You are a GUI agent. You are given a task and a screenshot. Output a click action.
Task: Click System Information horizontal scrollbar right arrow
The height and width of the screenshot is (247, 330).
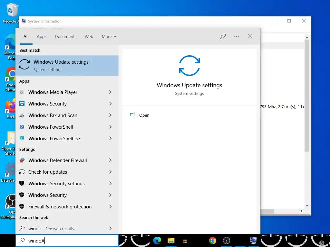(x=302, y=211)
